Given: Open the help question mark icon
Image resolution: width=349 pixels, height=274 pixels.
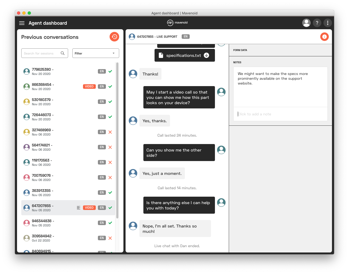Looking at the screenshot, I should tap(317, 23).
